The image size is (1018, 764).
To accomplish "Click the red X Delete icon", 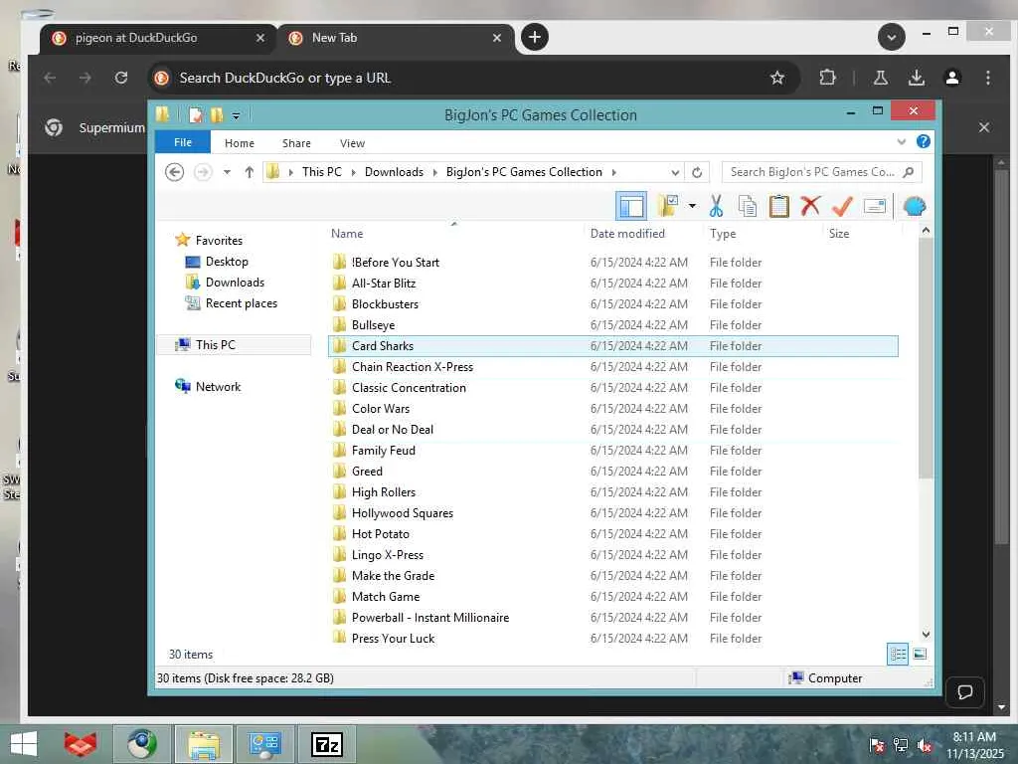I will (x=810, y=206).
